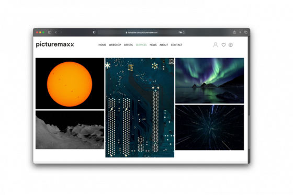Select the WEBSHOP menu item
The image size is (293, 195).
(x=115, y=45)
